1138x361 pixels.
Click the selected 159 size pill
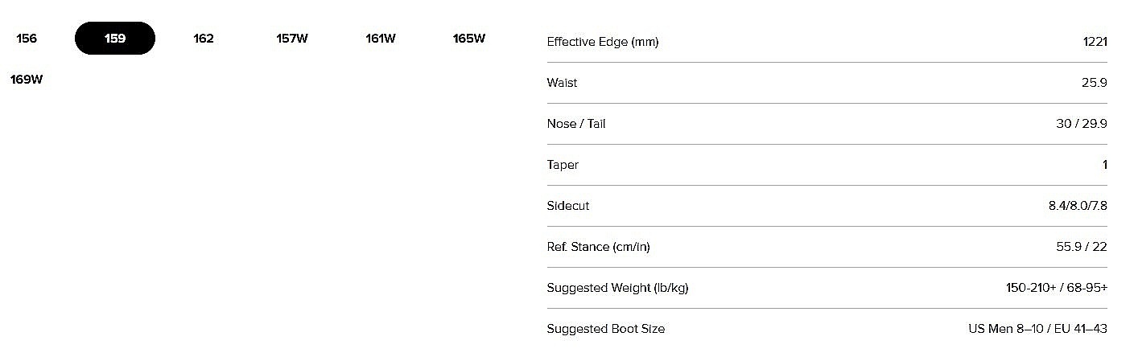(115, 39)
